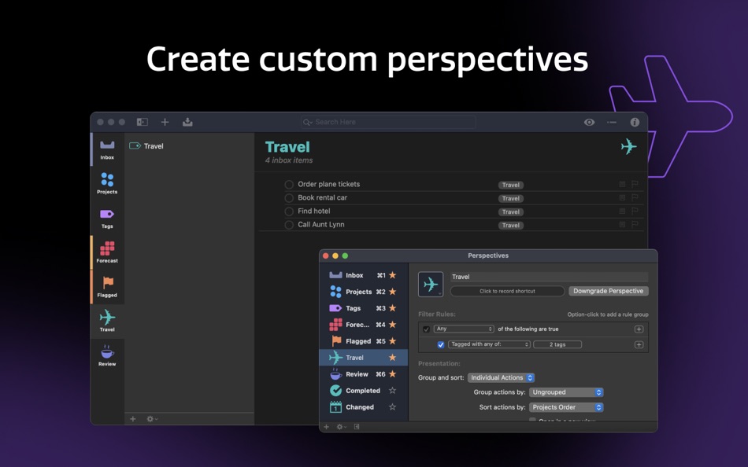
Task: Add rule beside 'of the following are true'
Action: coord(639,329)
